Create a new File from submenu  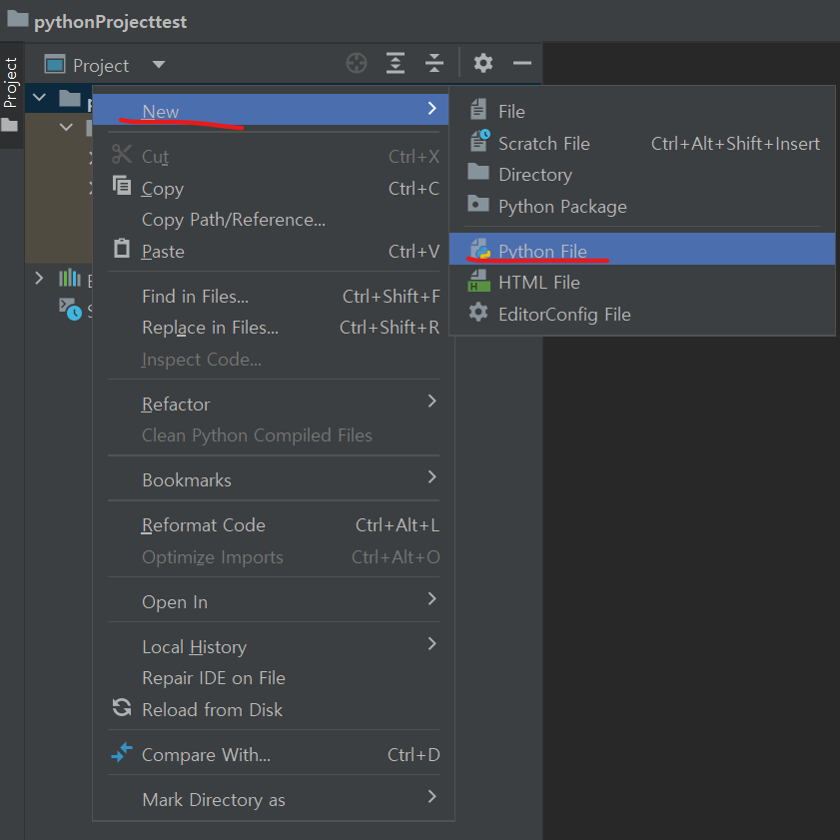[642, 112]
